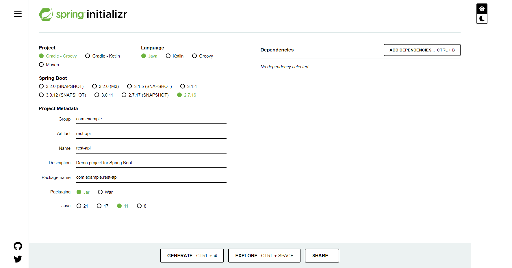Select Java version 11
This screenshot has height=268, width=512.
point(123,206)
